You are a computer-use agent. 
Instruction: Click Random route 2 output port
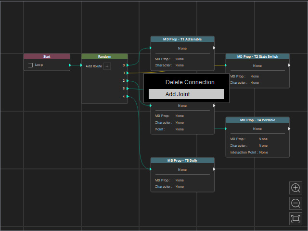(x=128, y=80)
